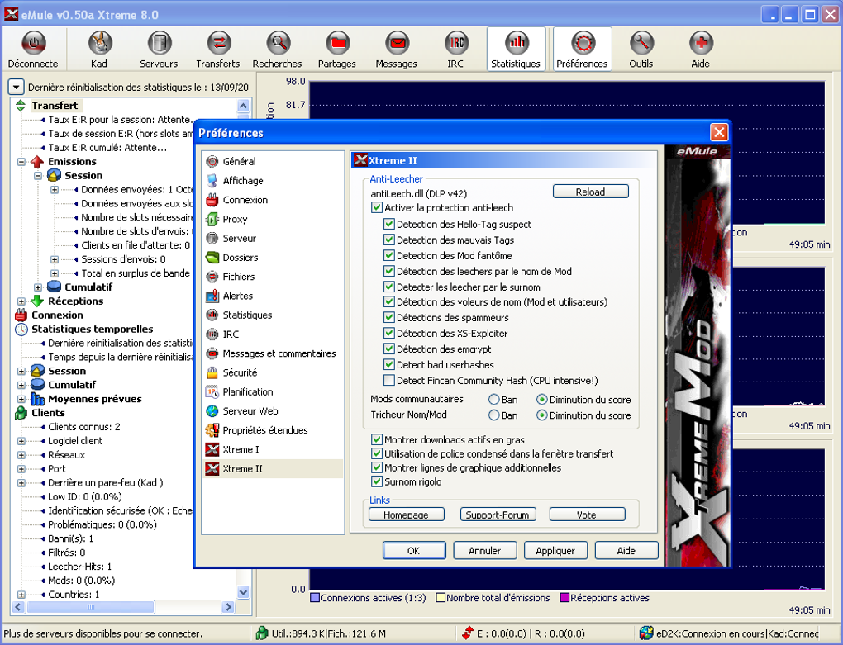Click the IRC icon in preferences list
This screenshot has width=843, height=645.
tap(212, 334)
